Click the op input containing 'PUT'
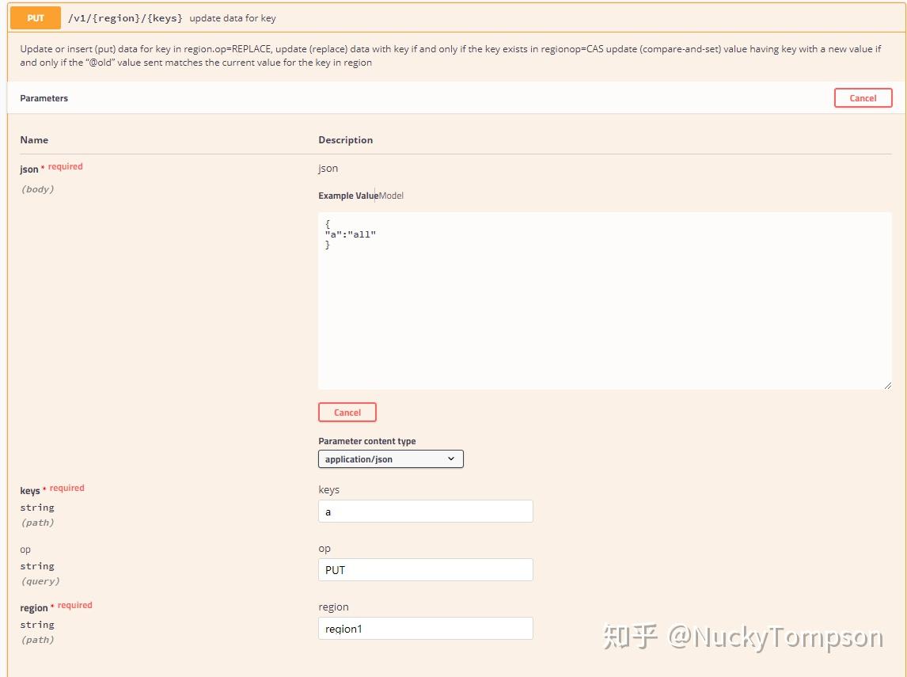907x677 pixels. click(x=425, y=569)
